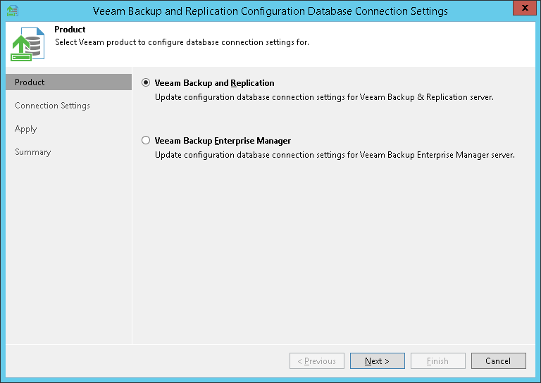Select the Veeam Backup Enterprise Manager radio button

[146, 140]
